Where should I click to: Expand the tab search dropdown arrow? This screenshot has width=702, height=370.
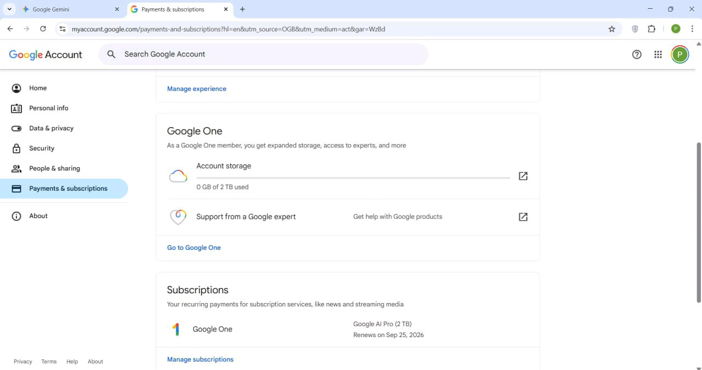(x=9, y=9)
